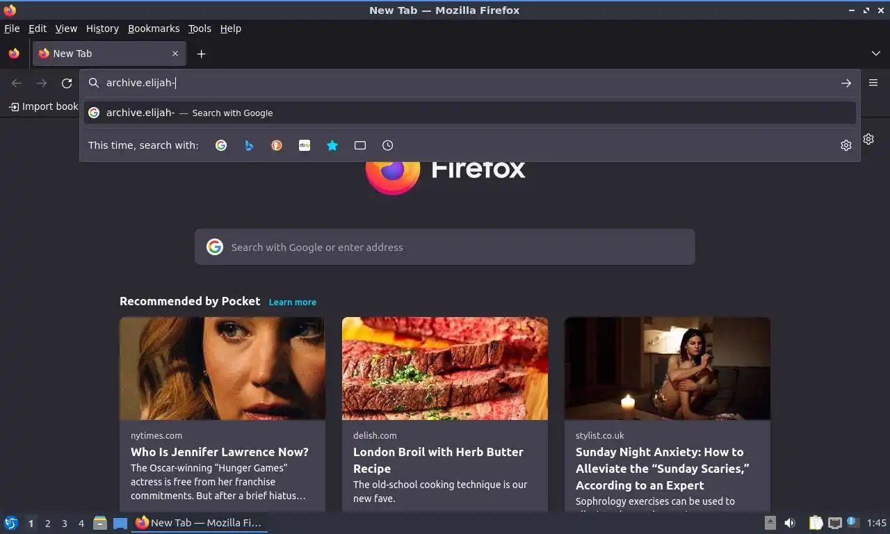The image size is (890, 534).
Task: Search in Bookmarks star icon
Action: (x=332, y=145)
